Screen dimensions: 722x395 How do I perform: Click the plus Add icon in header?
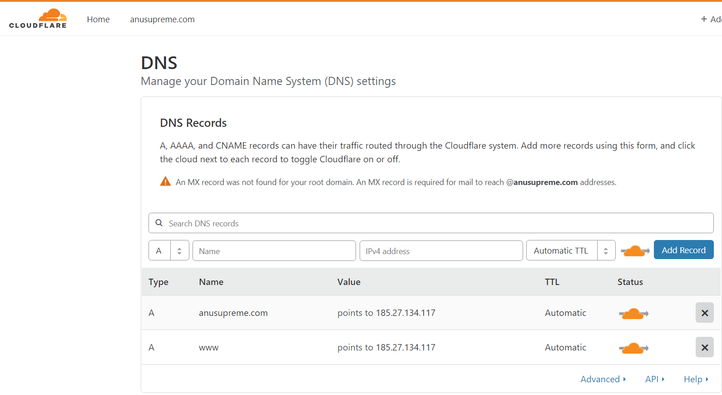(x=704, y=19)
